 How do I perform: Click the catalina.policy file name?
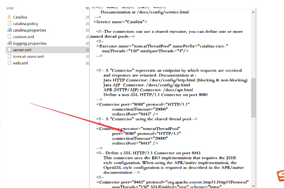(x=26, y=24)
